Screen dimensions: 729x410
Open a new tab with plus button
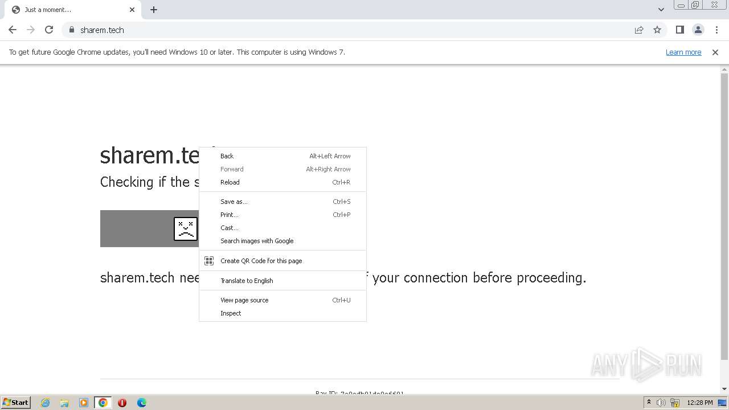tap(154, 10)
